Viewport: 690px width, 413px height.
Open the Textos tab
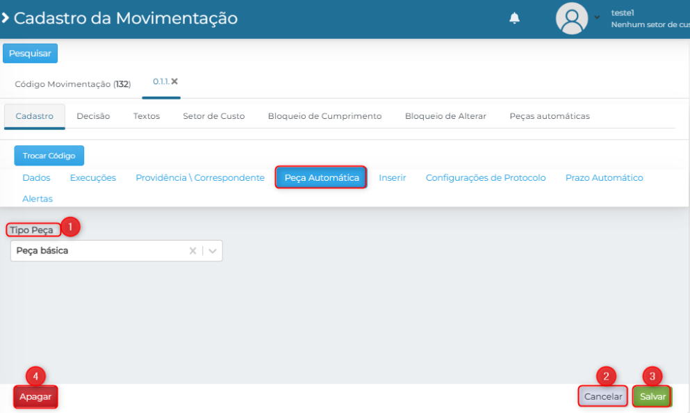click(x=147, y=116)
